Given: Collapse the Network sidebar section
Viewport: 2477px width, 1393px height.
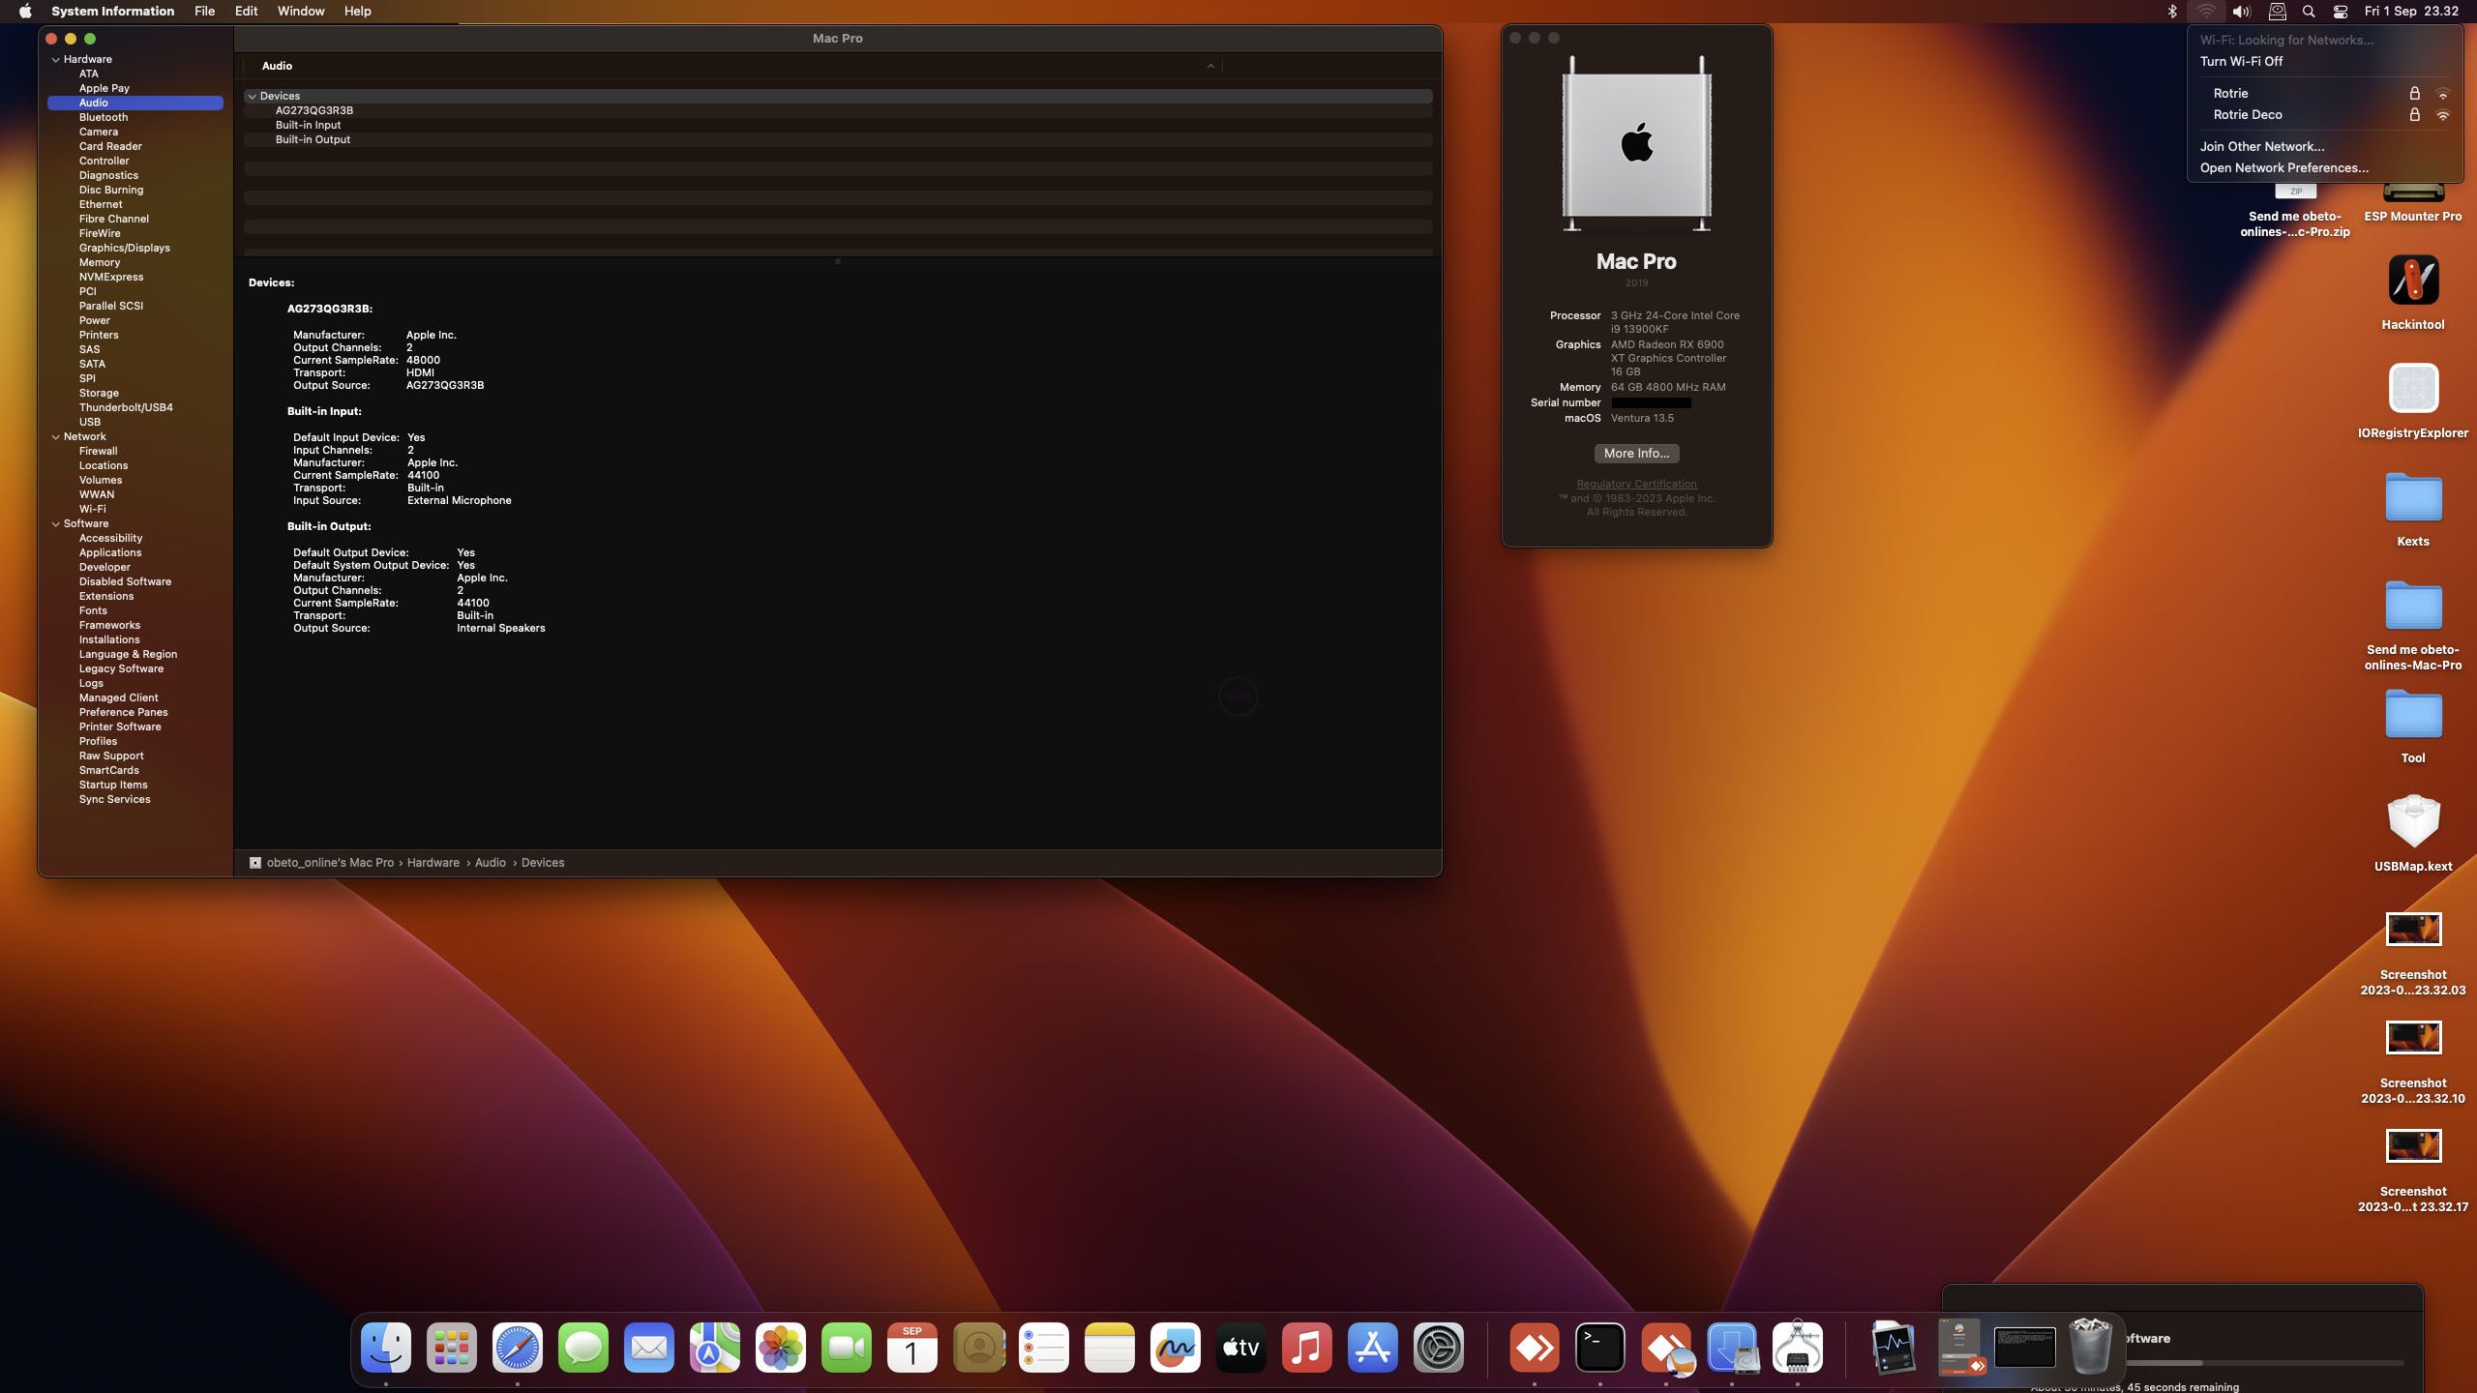Looking at the screenshot, I should [56, 437].
